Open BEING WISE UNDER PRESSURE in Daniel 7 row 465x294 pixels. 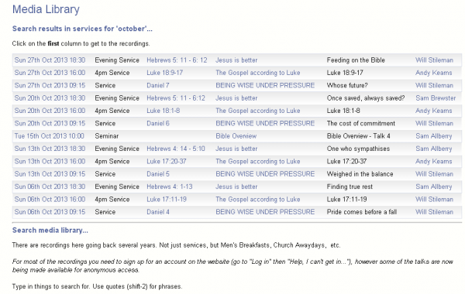point(265,86)
